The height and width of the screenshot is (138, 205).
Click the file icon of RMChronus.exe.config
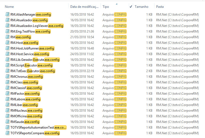(7, 76)
